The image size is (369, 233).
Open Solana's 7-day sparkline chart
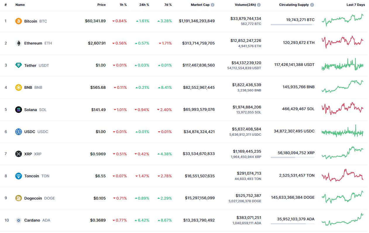tap(342, 108)
